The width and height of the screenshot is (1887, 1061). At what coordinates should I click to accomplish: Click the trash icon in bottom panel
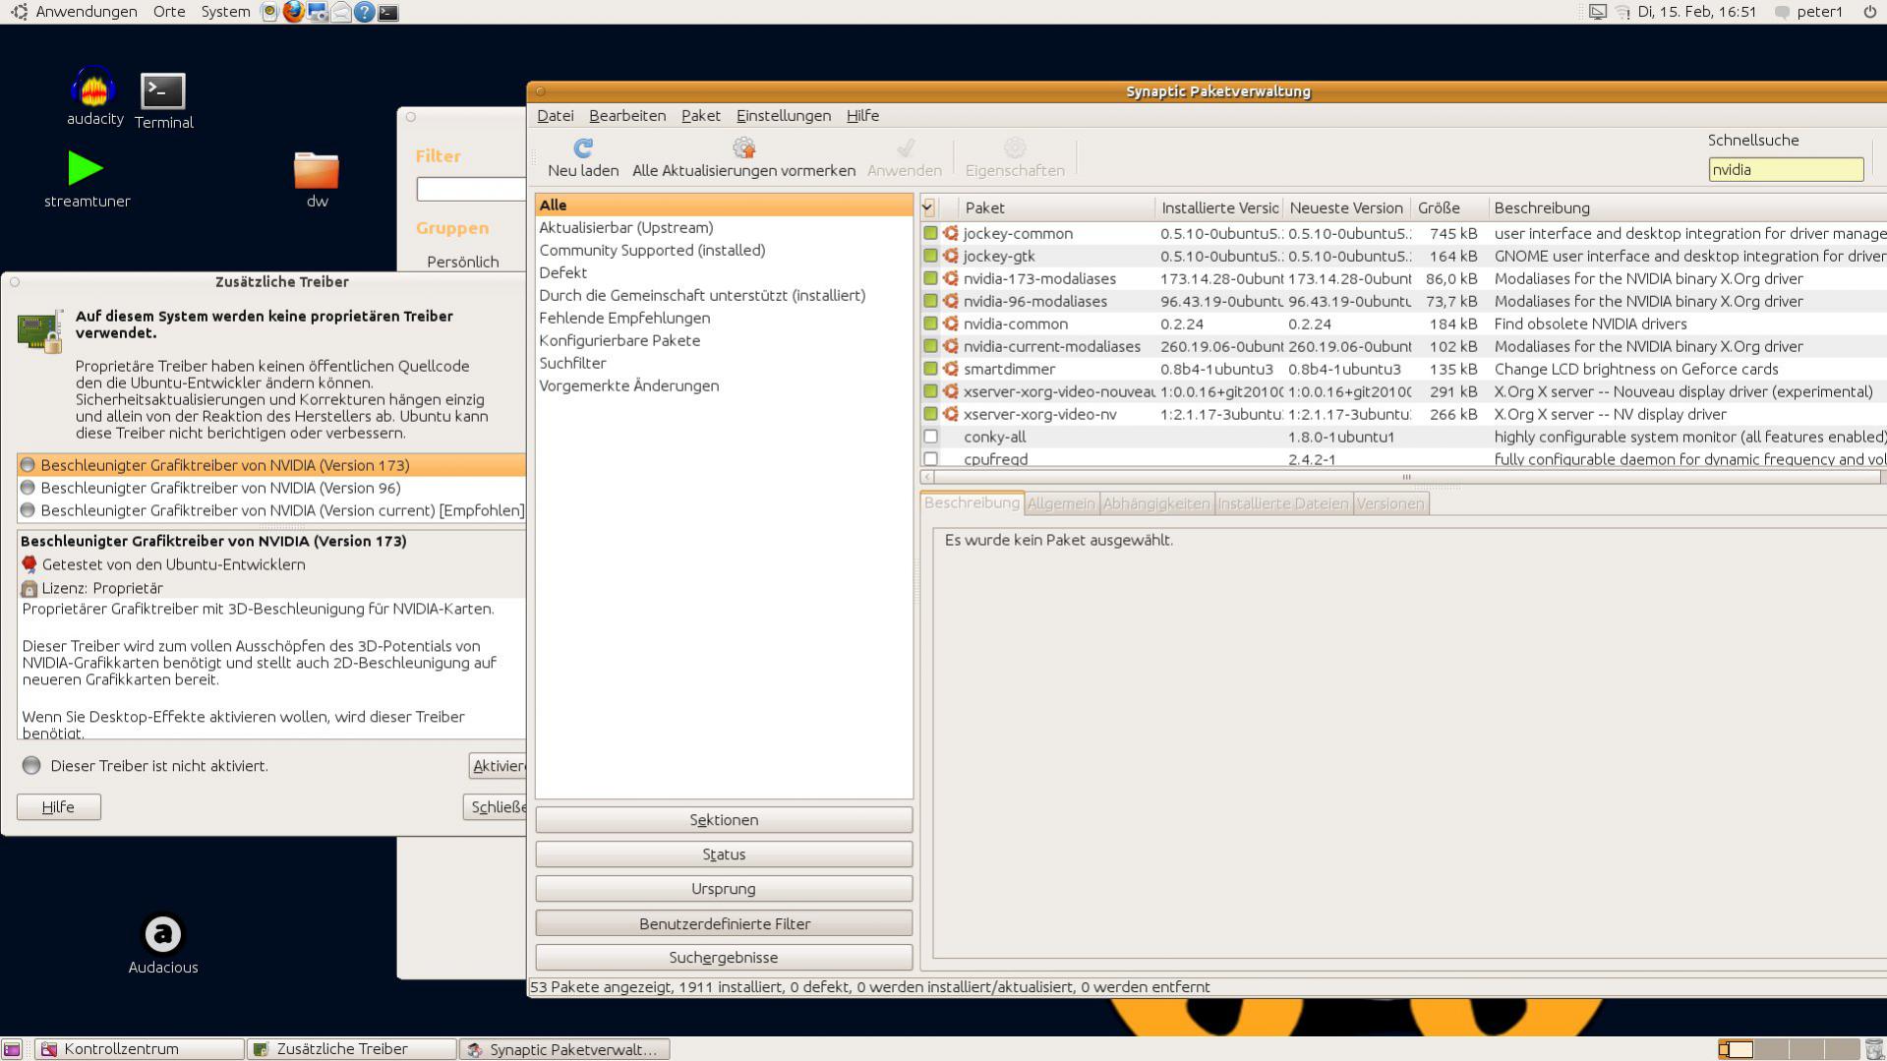(1874, 1049)
